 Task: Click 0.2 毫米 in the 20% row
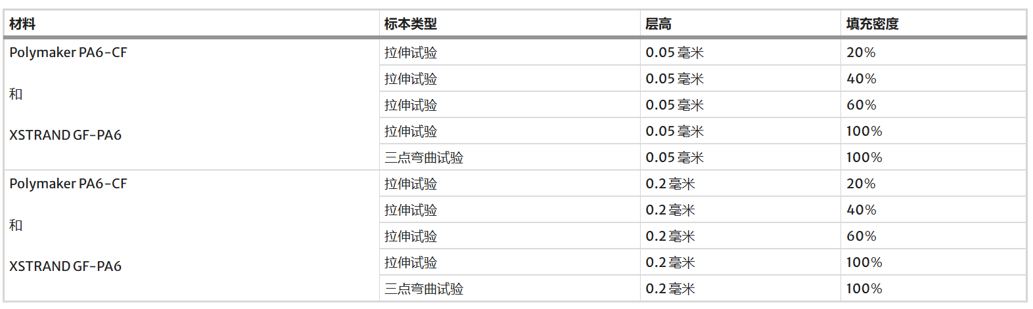670,184
